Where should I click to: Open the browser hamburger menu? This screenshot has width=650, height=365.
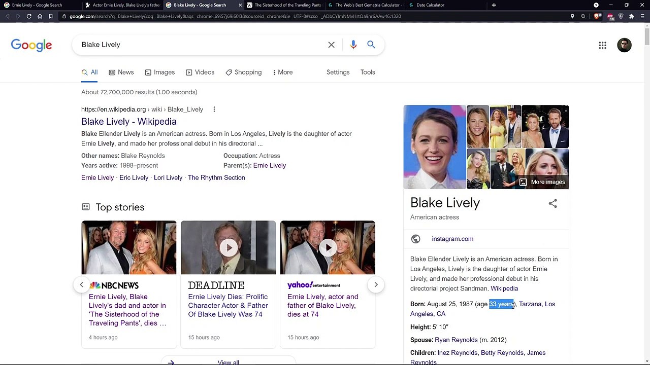click(642, 16)
